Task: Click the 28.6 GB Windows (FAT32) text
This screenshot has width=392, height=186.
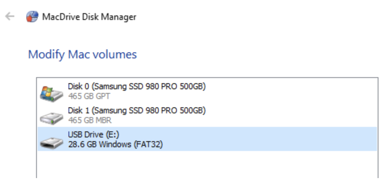Action: 115,145
